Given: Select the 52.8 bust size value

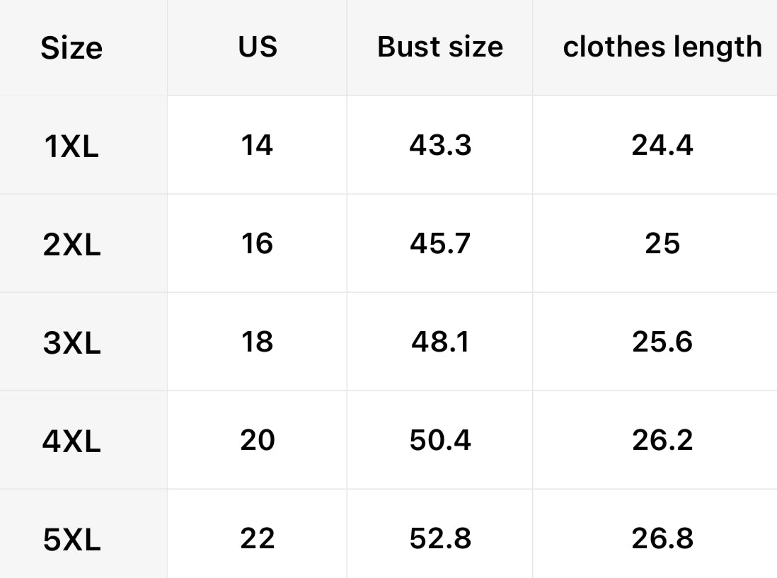Looking at the screenshot, I should 440,538.
